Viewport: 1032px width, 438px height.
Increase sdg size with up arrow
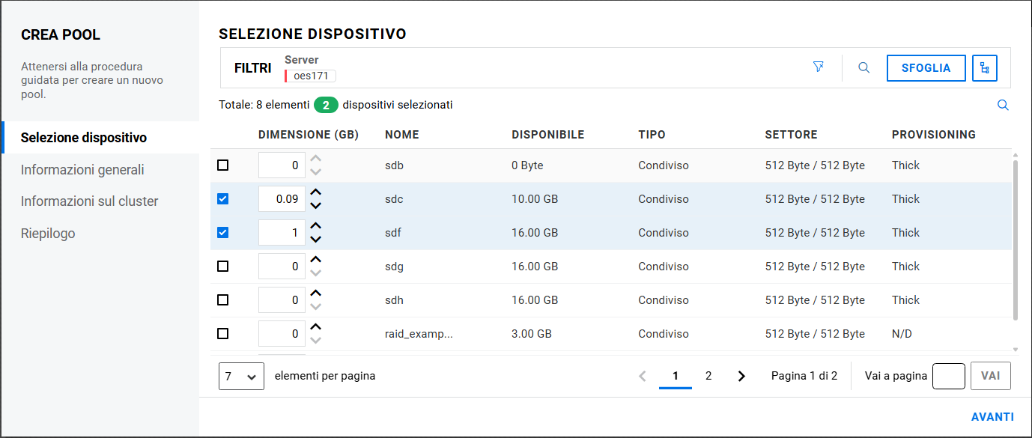point(316,260)
